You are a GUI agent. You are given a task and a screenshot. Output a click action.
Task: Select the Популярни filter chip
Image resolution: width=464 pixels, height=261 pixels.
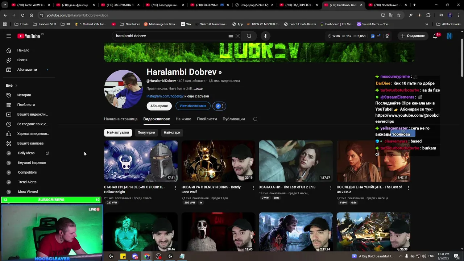(x=146, y=132)
